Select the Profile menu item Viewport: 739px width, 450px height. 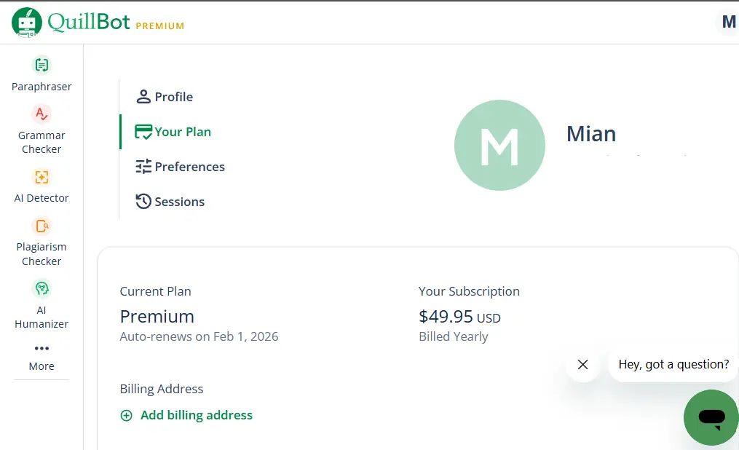(x=165, y=97)
